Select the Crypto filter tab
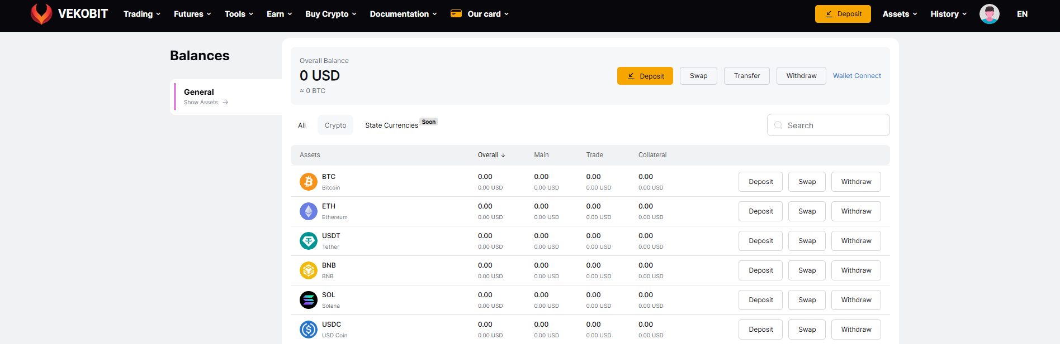 [335, 125]
